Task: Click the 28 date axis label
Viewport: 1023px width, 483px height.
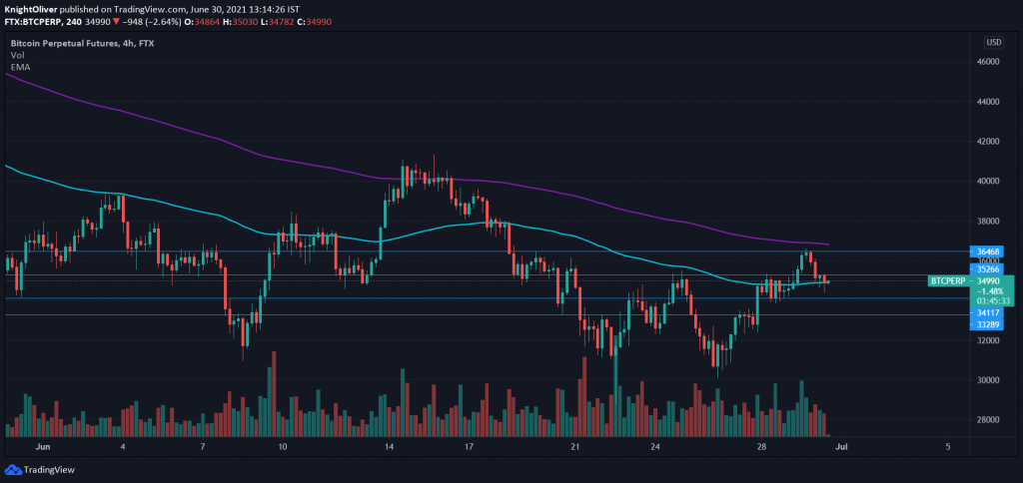Action: (761, 446)
